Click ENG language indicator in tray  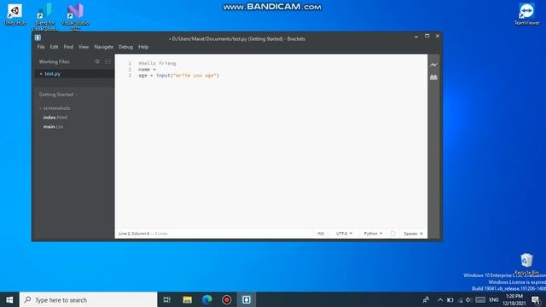(494, 300)
